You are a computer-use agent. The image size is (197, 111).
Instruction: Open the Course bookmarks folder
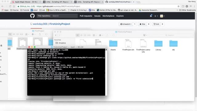click(x=14, y=10)
